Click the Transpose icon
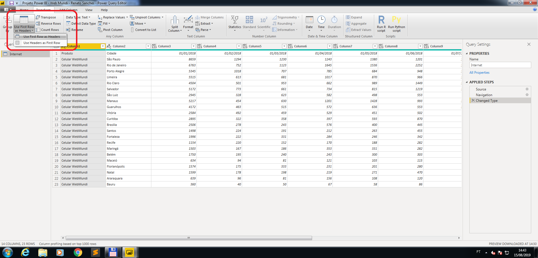This screenshot has width=538, height=258. (38, 17)
